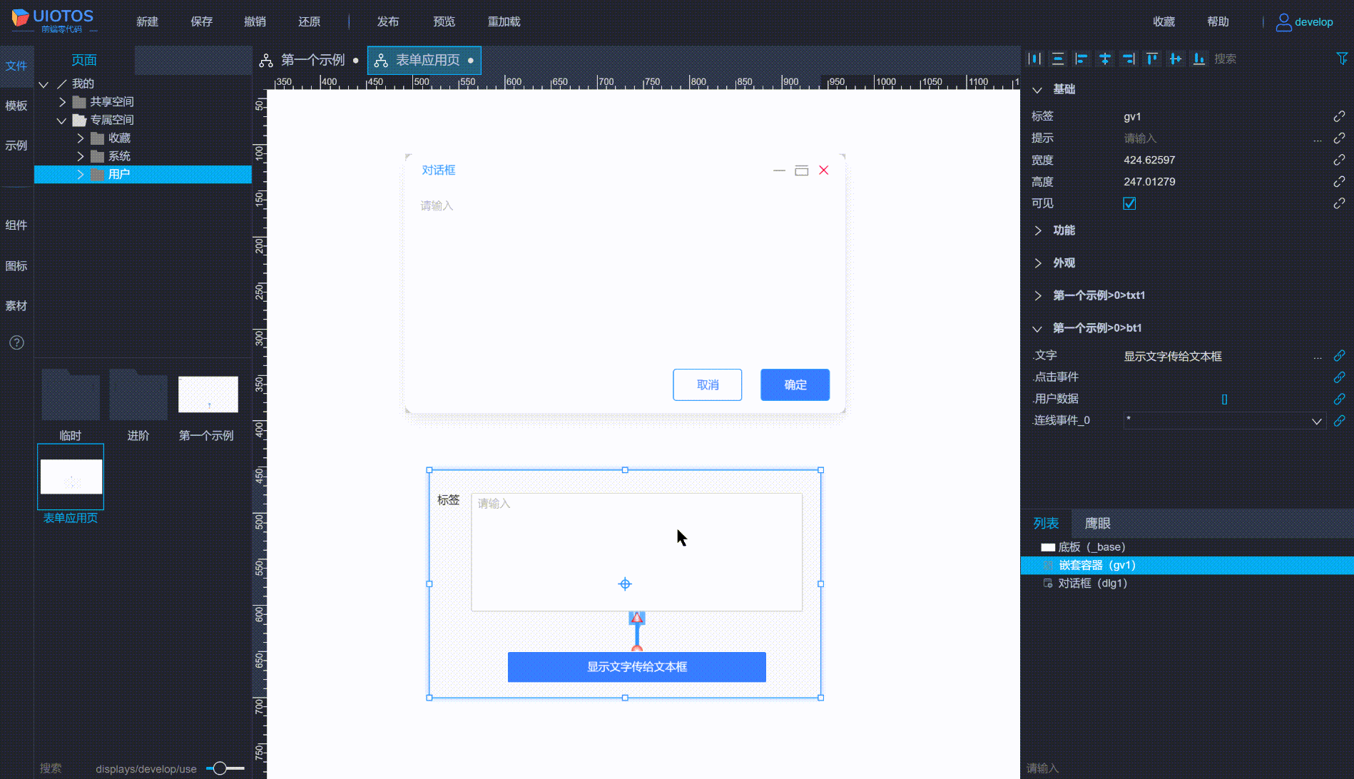Click the distribute horizontally icon
Viewport: 1354px width, 779px height.
click(1034, 58)
